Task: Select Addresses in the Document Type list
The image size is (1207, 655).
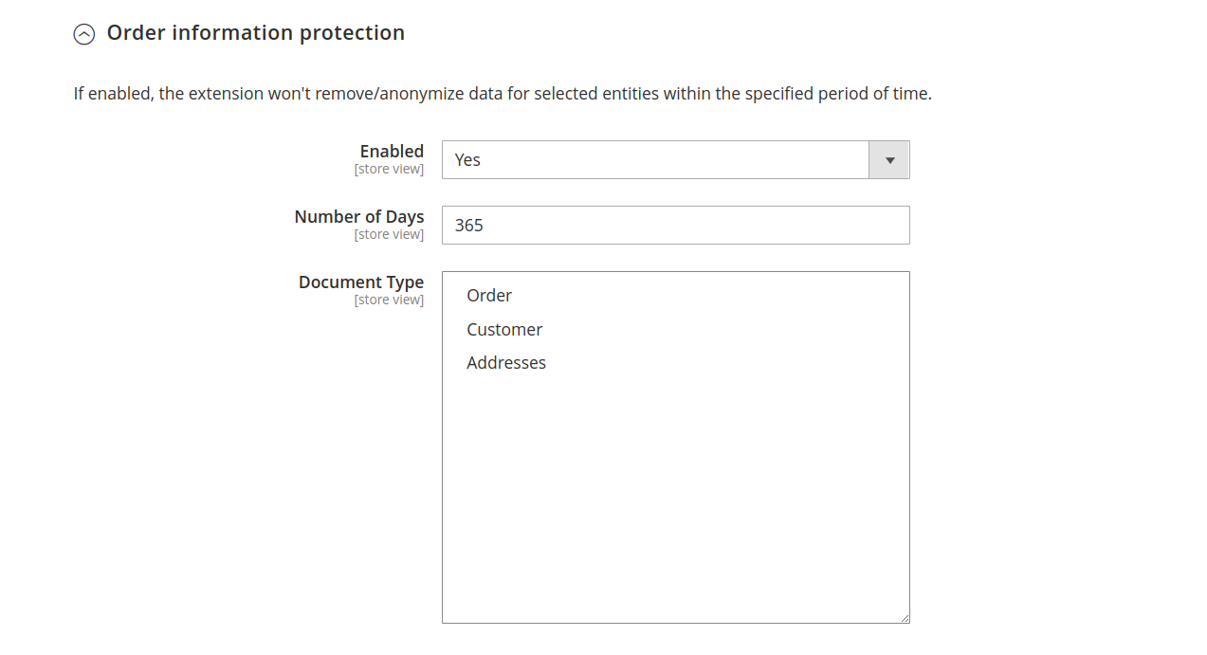Action: click(506, 362)
